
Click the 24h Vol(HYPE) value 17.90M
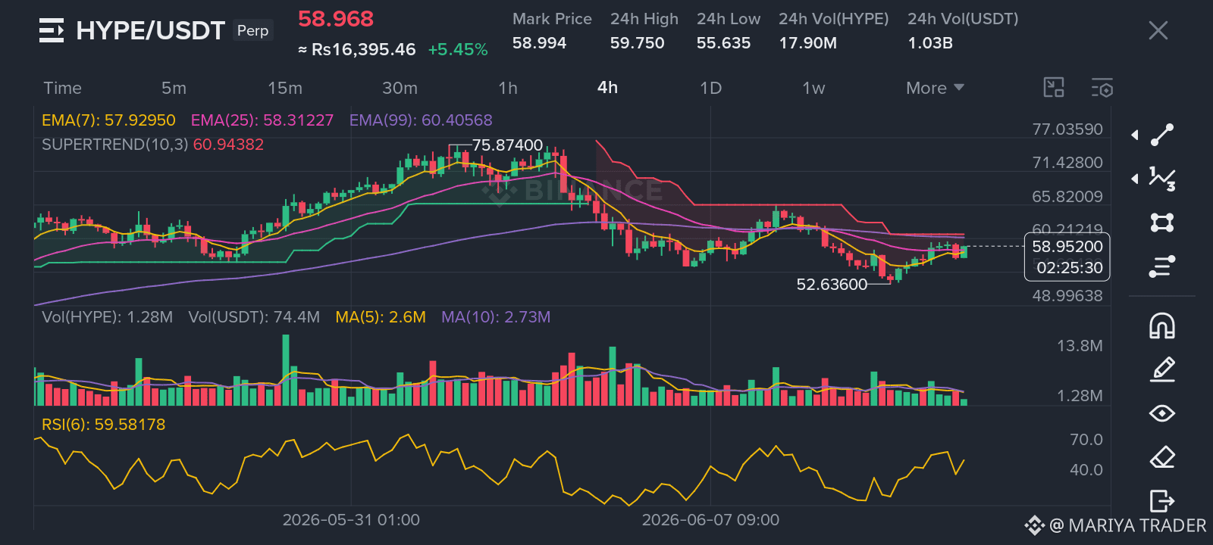pyautogui.click(x=807, y=43)
